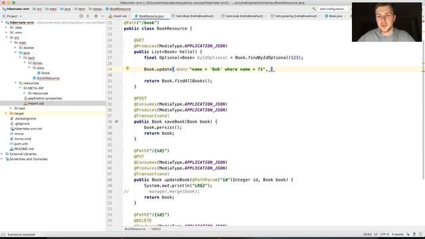Click the gutter icon on line 38

pyautogui.click(x=117, y=121)
